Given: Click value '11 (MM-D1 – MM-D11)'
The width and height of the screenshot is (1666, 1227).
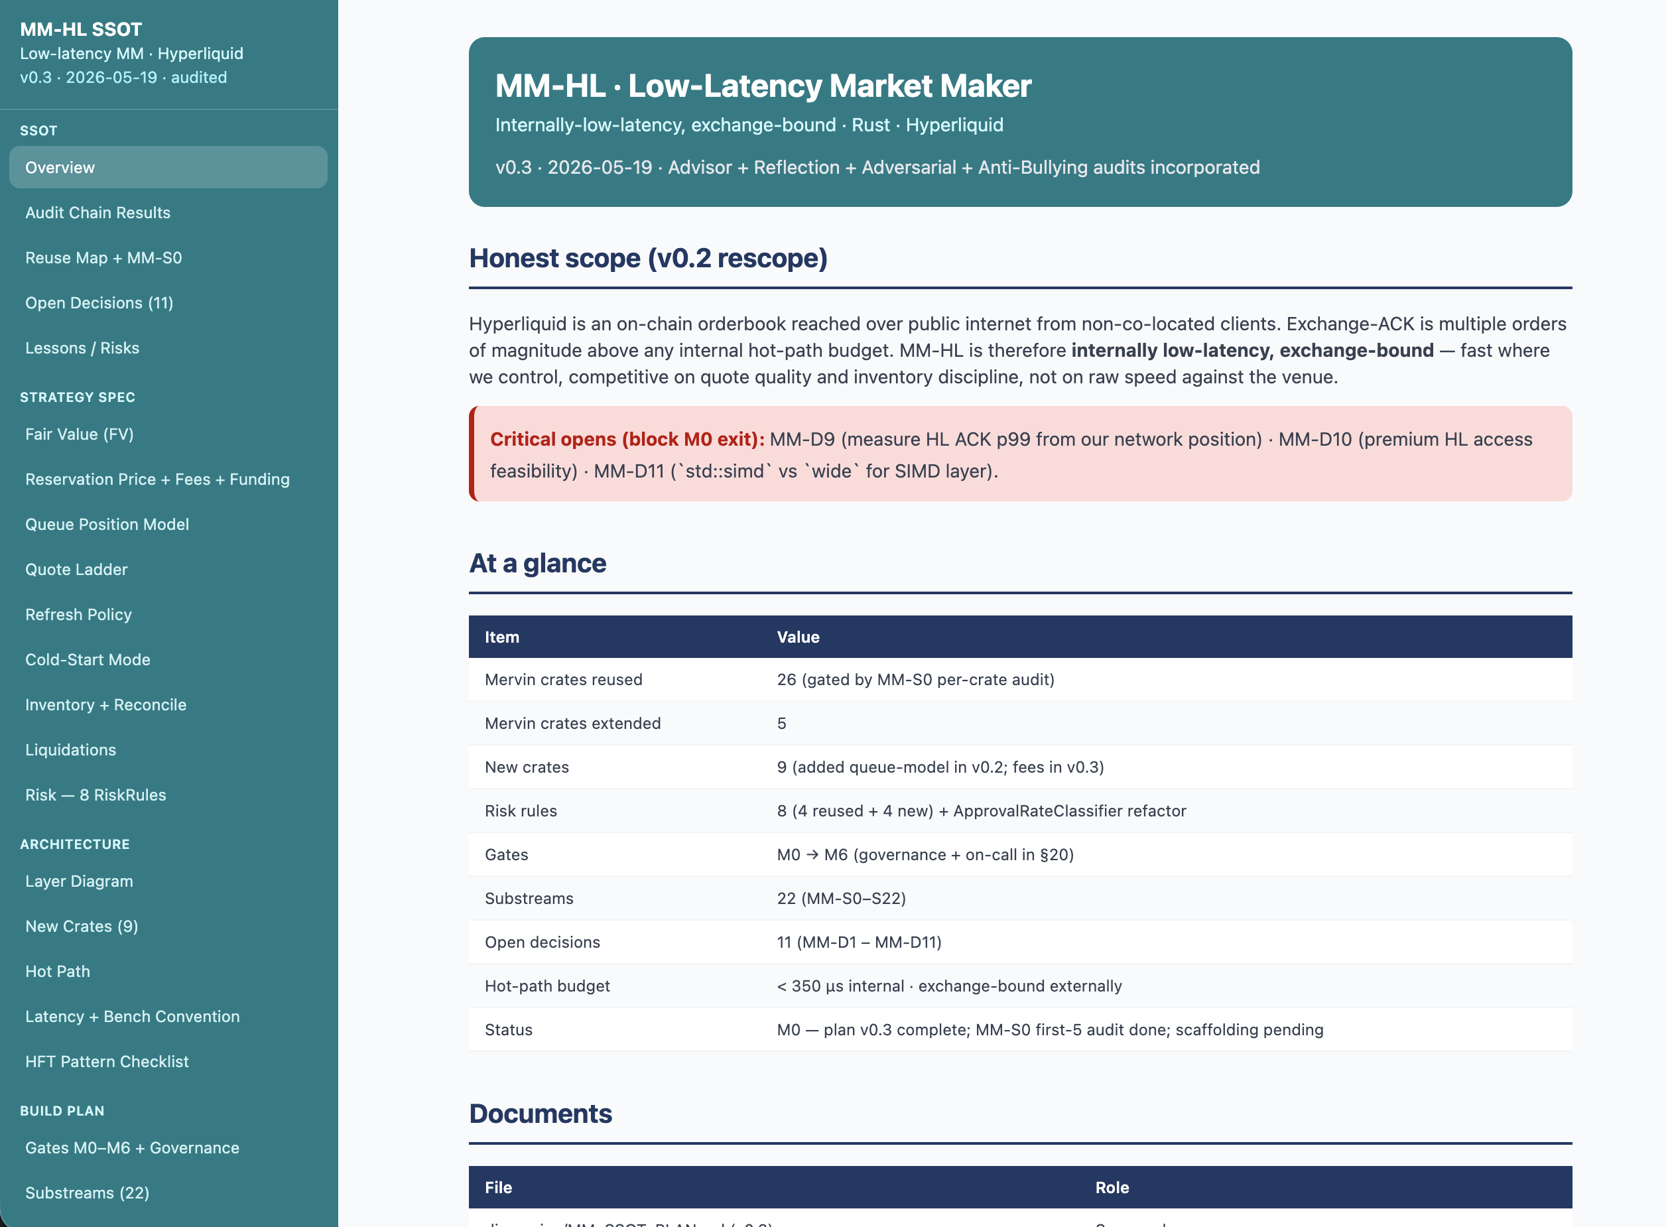Looking at the screenshot, I should pos(860,942).
